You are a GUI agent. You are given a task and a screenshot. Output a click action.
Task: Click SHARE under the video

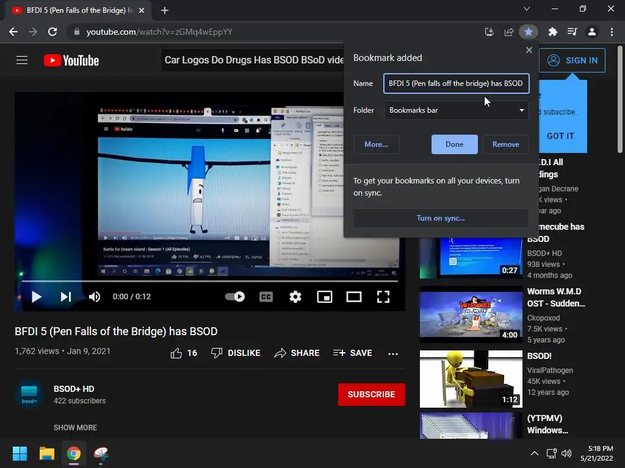click(x=297, y=353)
